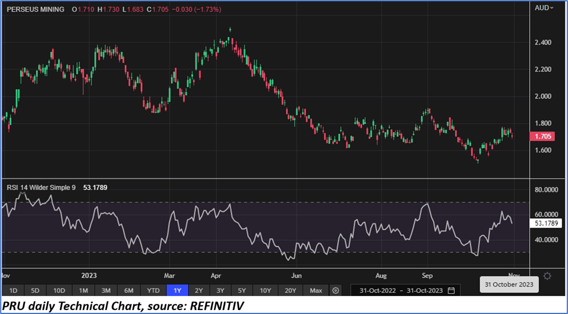The width and height of the screenshot is (568, 314).
Task: Select the 5D time range
Action: click(x=35, y=290)
